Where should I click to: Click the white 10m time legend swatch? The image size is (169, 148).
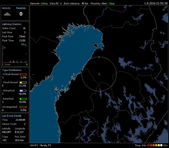tap(161, 145)
